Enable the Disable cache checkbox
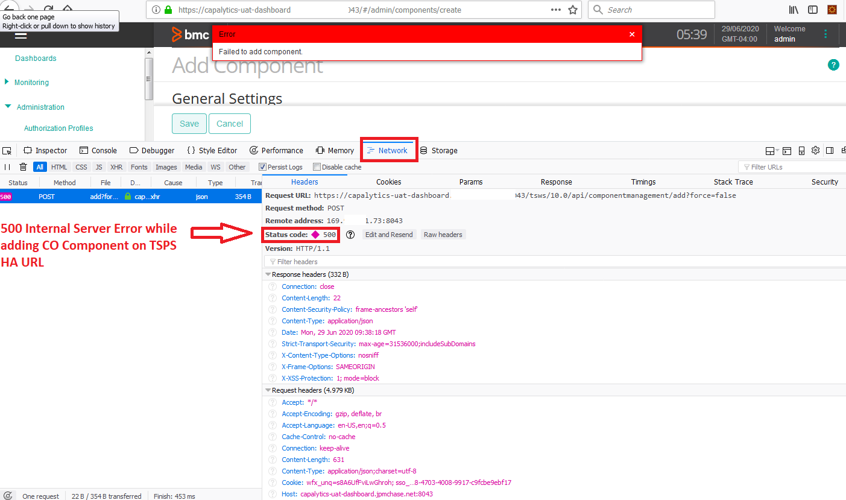Screen dimensions: 846x500 pyautogui.click(x=317, y=167)
